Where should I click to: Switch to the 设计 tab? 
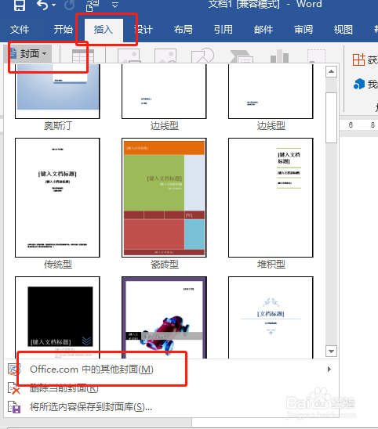pyautogui.click(x=144, y=29)
